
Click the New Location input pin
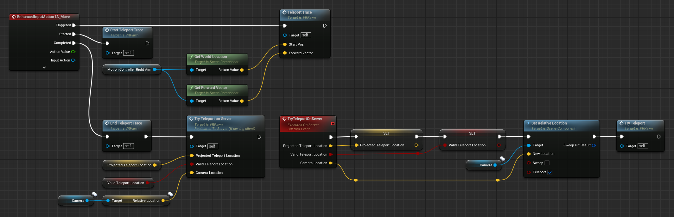click(x=529, y=154)
